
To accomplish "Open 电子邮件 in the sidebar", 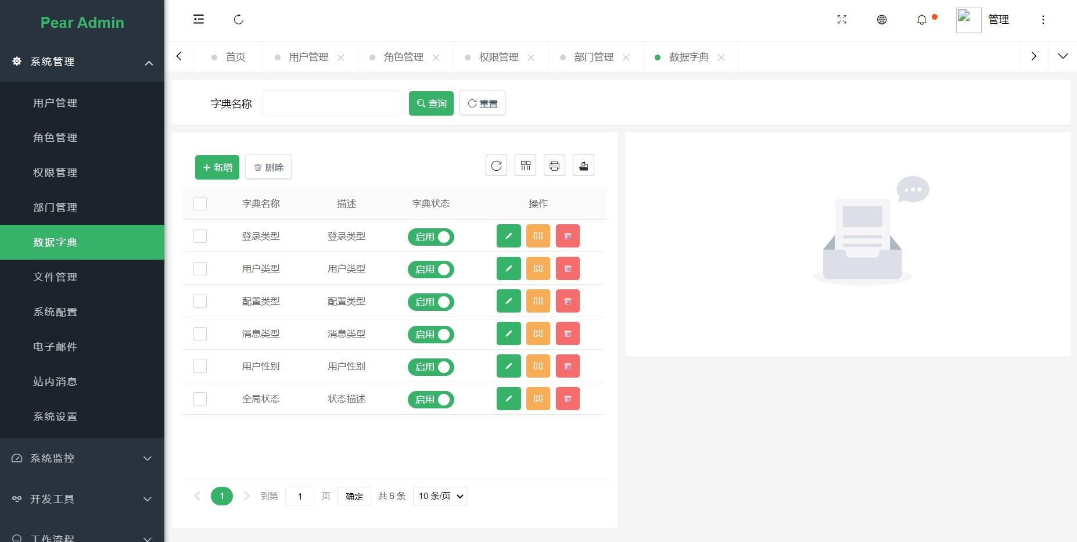I will point(82,347).
